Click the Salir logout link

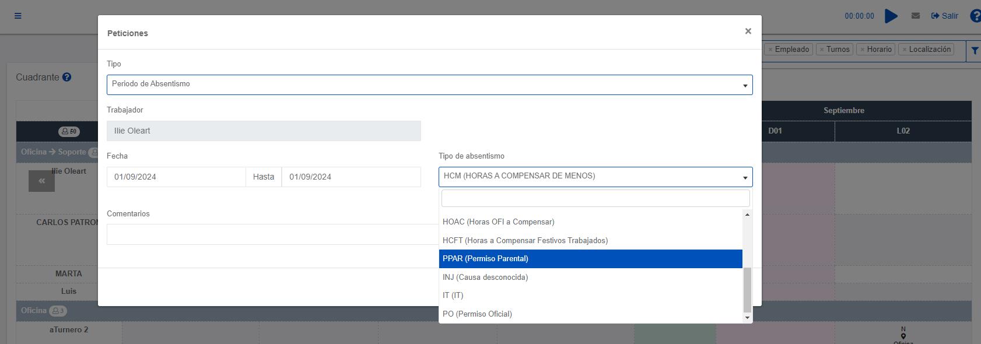(944, 16)
